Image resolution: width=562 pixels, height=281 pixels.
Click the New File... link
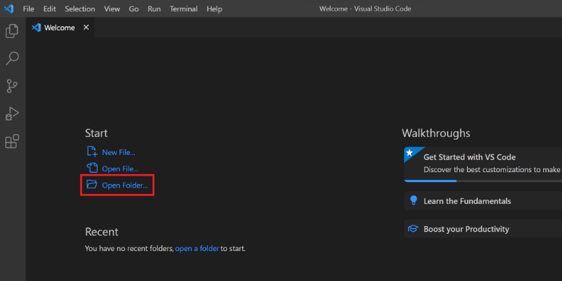[119, 152]
